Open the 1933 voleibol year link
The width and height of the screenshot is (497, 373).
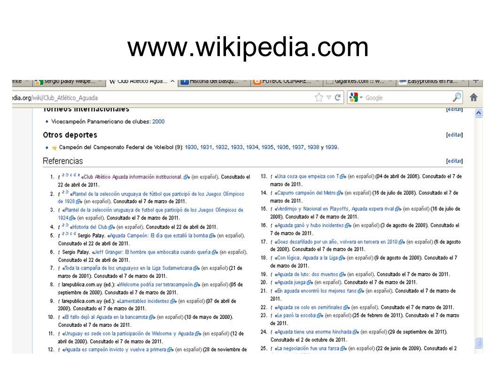tap(236, 147)
